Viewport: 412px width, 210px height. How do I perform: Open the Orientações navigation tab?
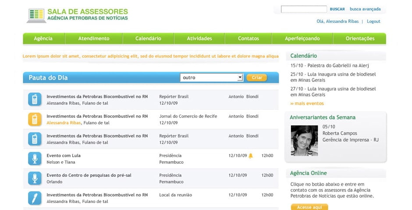(360, 38)
